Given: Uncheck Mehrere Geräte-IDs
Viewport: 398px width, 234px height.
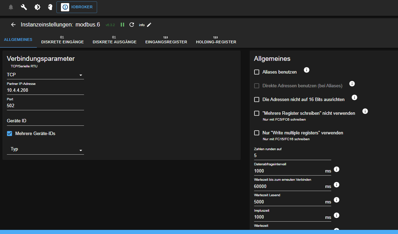Looking at the screenshot, I should [9, 133].
